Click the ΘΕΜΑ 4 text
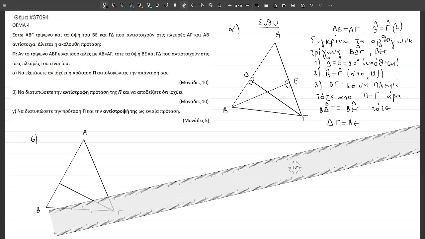 21,25
